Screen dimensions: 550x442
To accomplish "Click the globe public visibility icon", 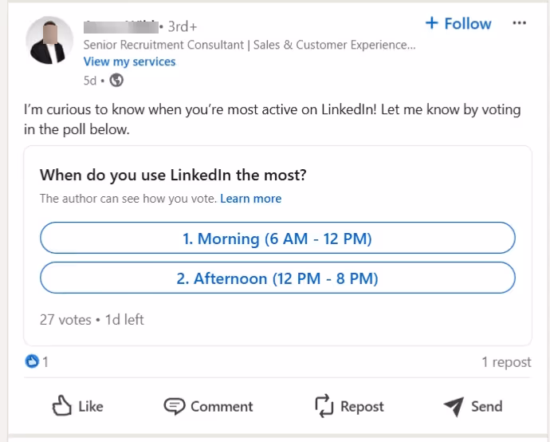I will pyautogui.click(x=116, y=81).
